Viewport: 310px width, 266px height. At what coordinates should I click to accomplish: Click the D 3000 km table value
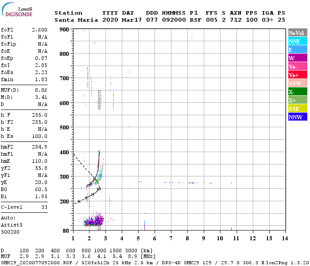coord(131,250)
